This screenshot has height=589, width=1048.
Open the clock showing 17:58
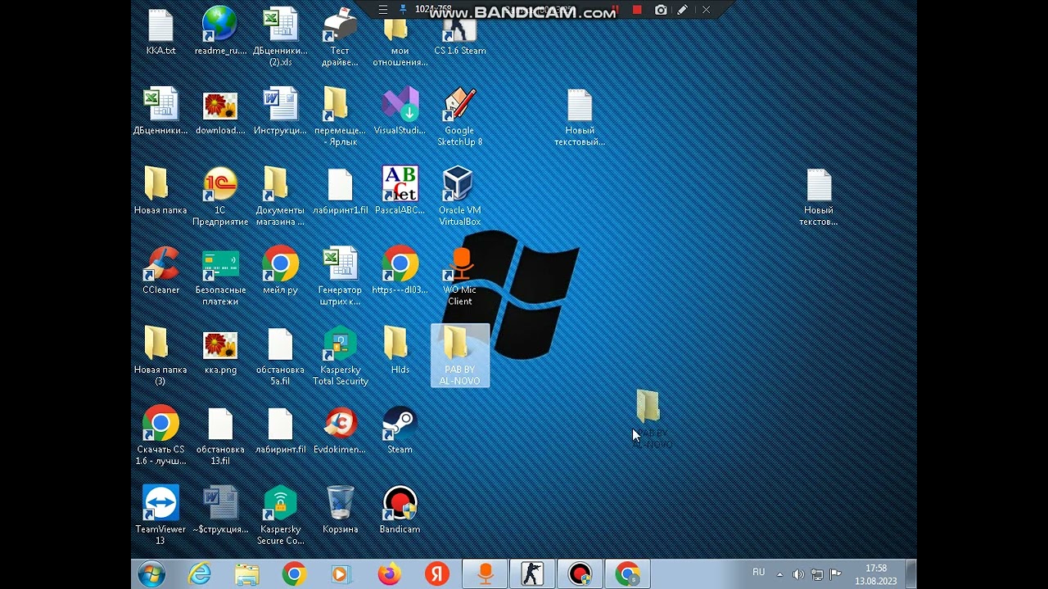[x=876, y=574]
